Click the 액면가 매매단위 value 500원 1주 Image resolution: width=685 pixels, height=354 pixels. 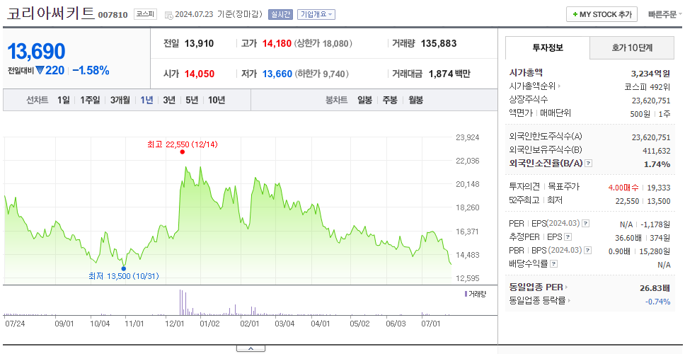pos(650,113)
